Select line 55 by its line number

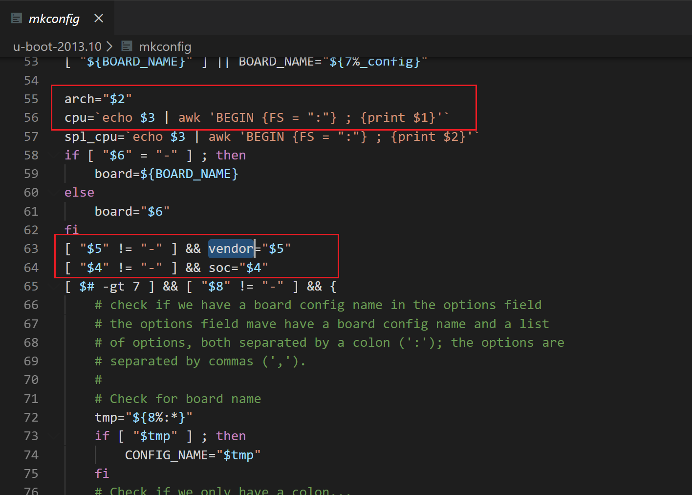[31, 99]
